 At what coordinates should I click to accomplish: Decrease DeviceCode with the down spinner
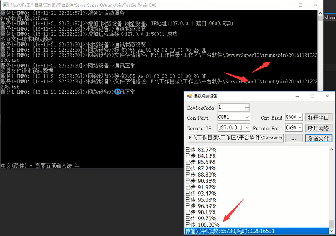247,109
